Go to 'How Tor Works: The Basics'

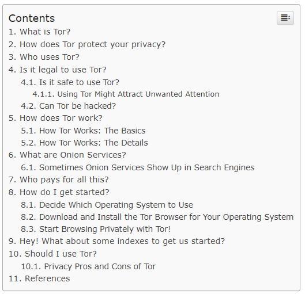83,131
